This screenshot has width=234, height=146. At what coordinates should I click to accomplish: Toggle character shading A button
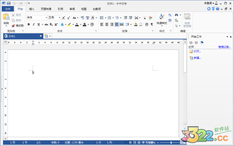pyautogui.click(x=85, y=24)
